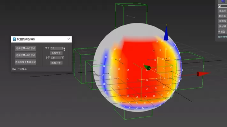Select all affected vertices with 选择所有受影响顶点
Screen dimensions: 227x127
(x=26, y=62)
